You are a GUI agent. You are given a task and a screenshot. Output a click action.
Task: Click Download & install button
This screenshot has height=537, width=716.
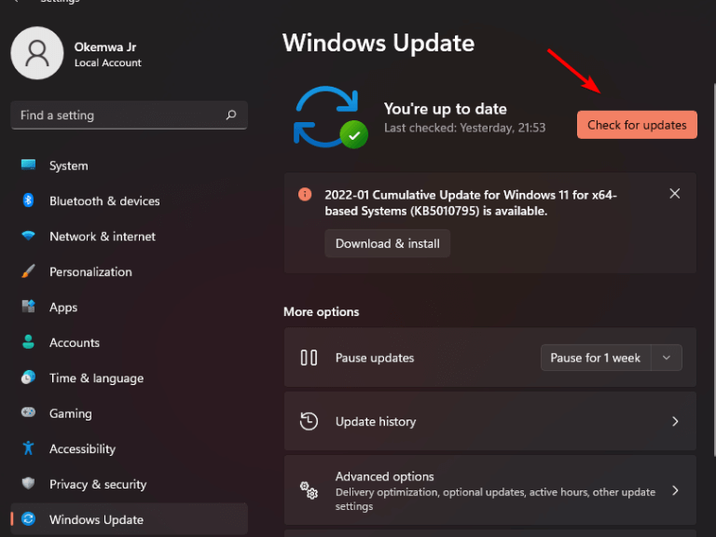point(387,243)
